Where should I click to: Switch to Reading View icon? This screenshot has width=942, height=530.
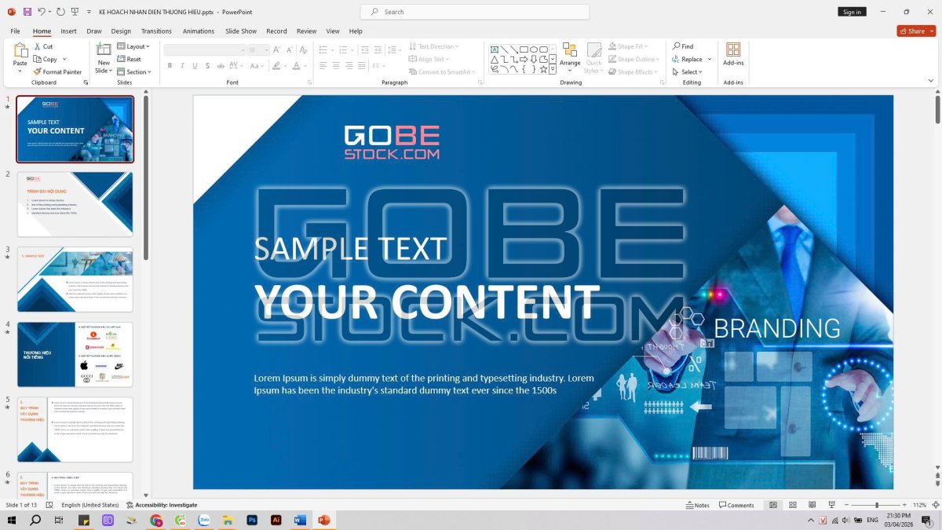coord(811,505)
